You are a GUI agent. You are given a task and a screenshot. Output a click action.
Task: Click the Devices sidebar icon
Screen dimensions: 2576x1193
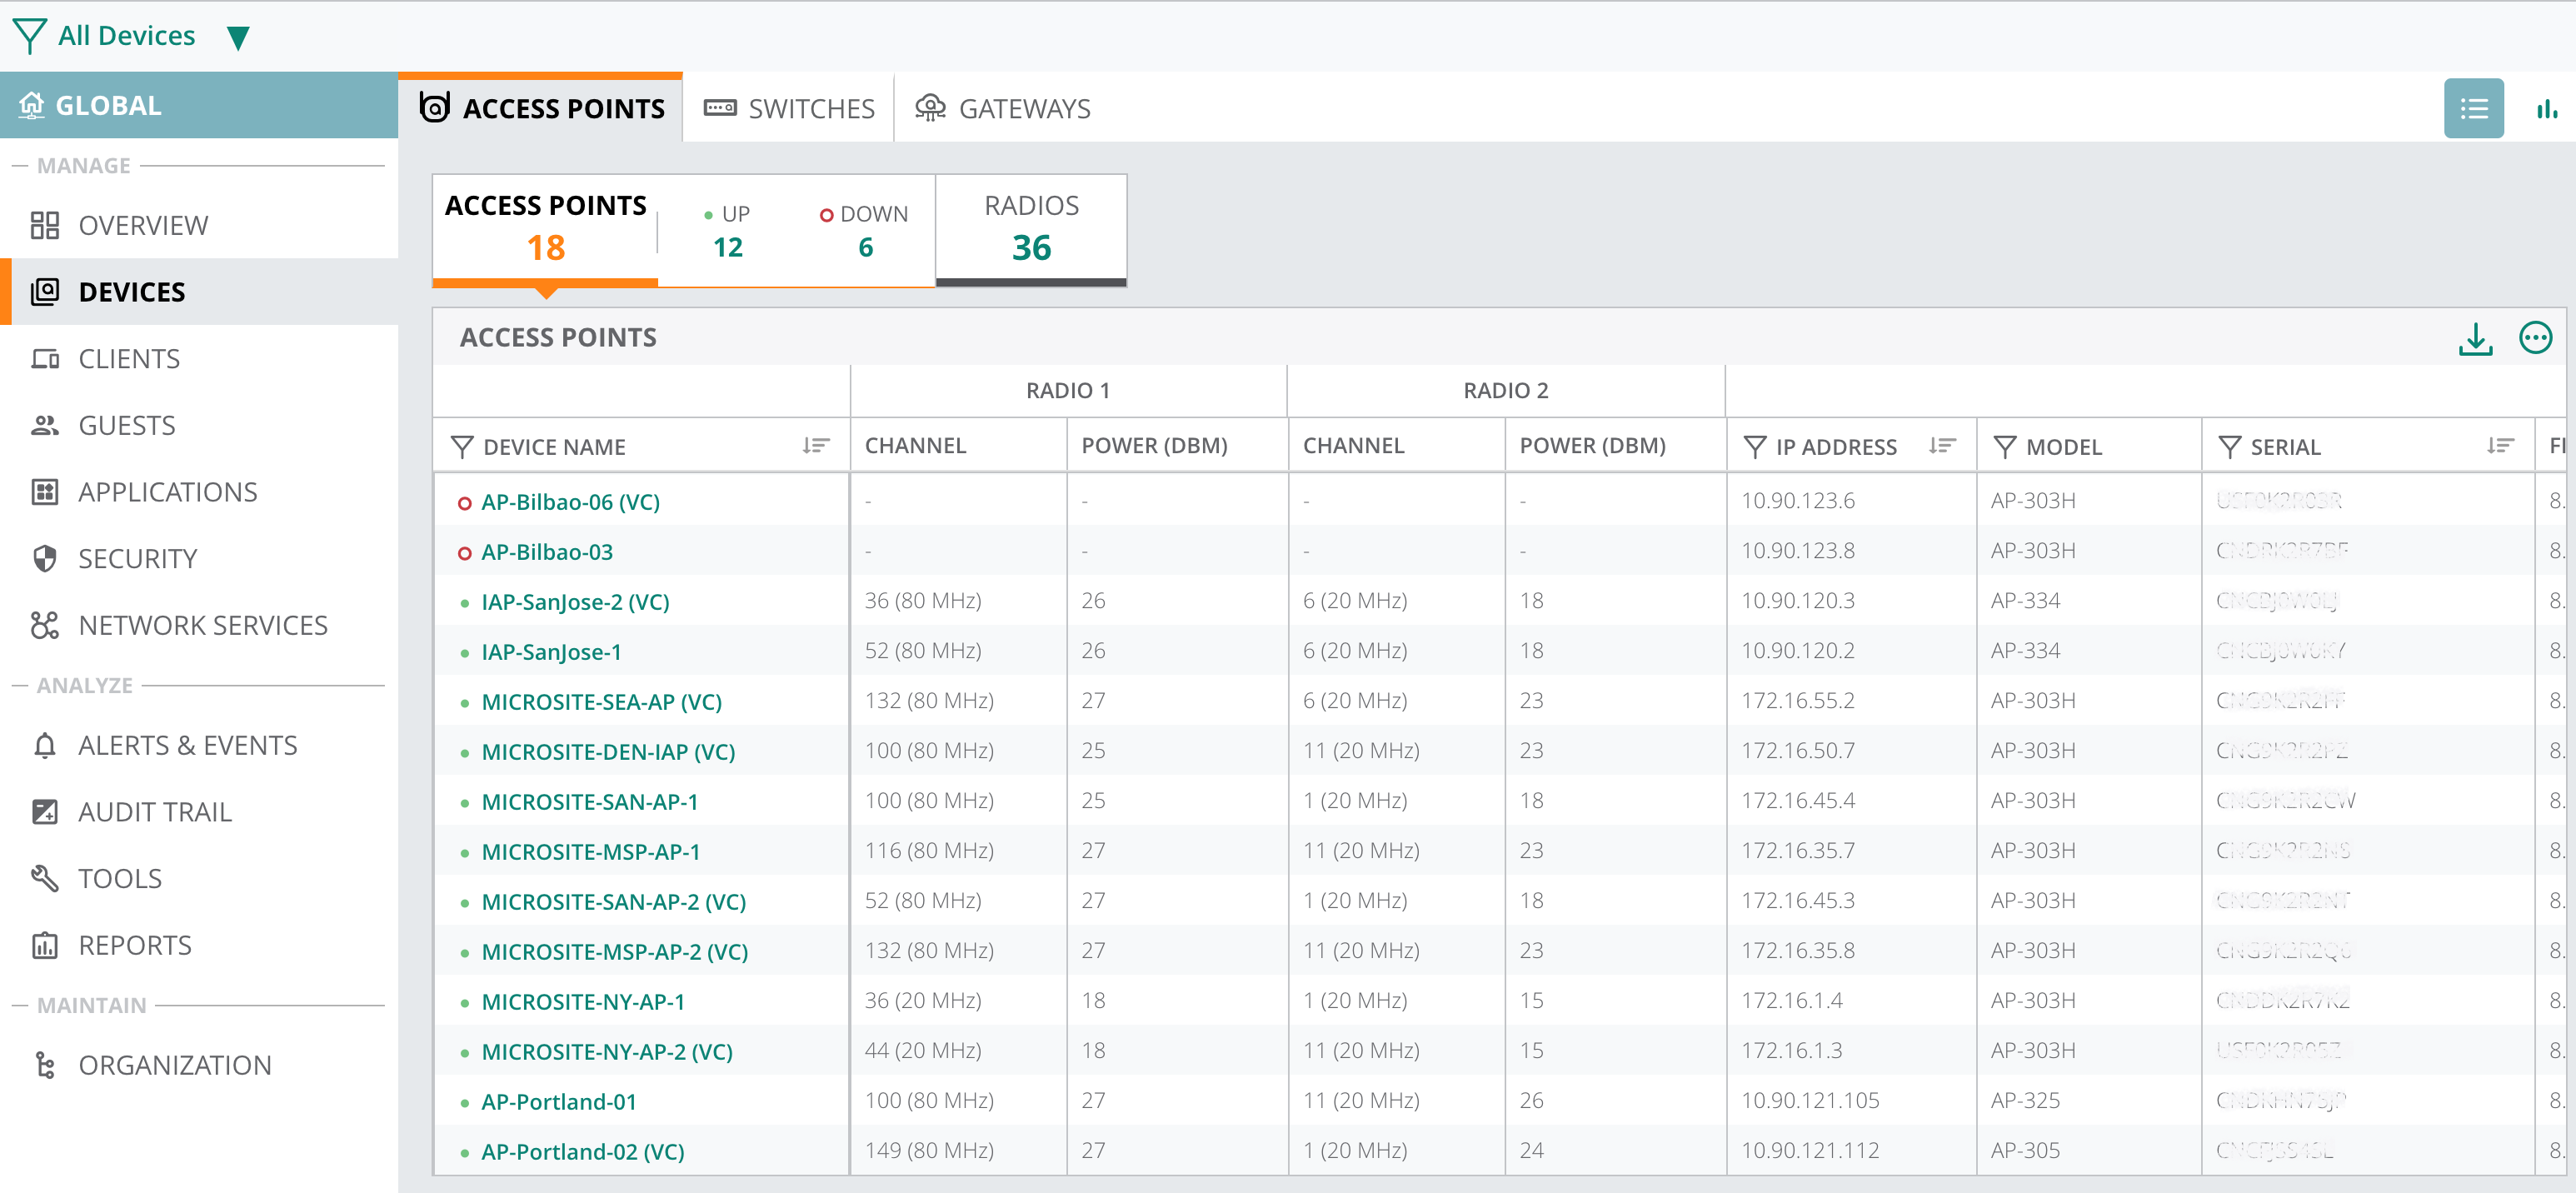[x=45, y=291]
